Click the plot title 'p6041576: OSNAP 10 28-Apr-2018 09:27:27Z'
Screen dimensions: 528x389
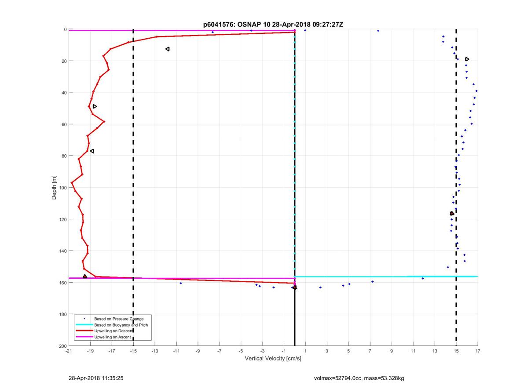tap(273, 25)
